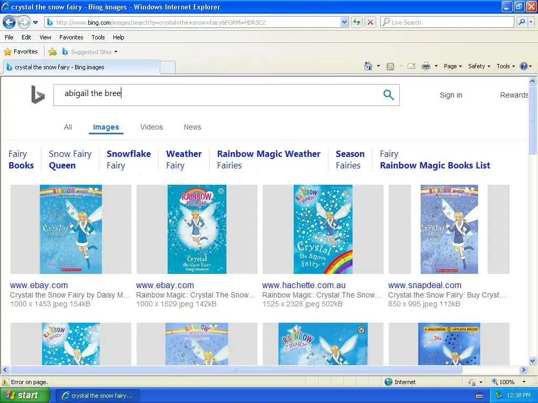
Task: Open Suggested Sites dropdown
Action: pyautogui.click(x=90, y=52)
